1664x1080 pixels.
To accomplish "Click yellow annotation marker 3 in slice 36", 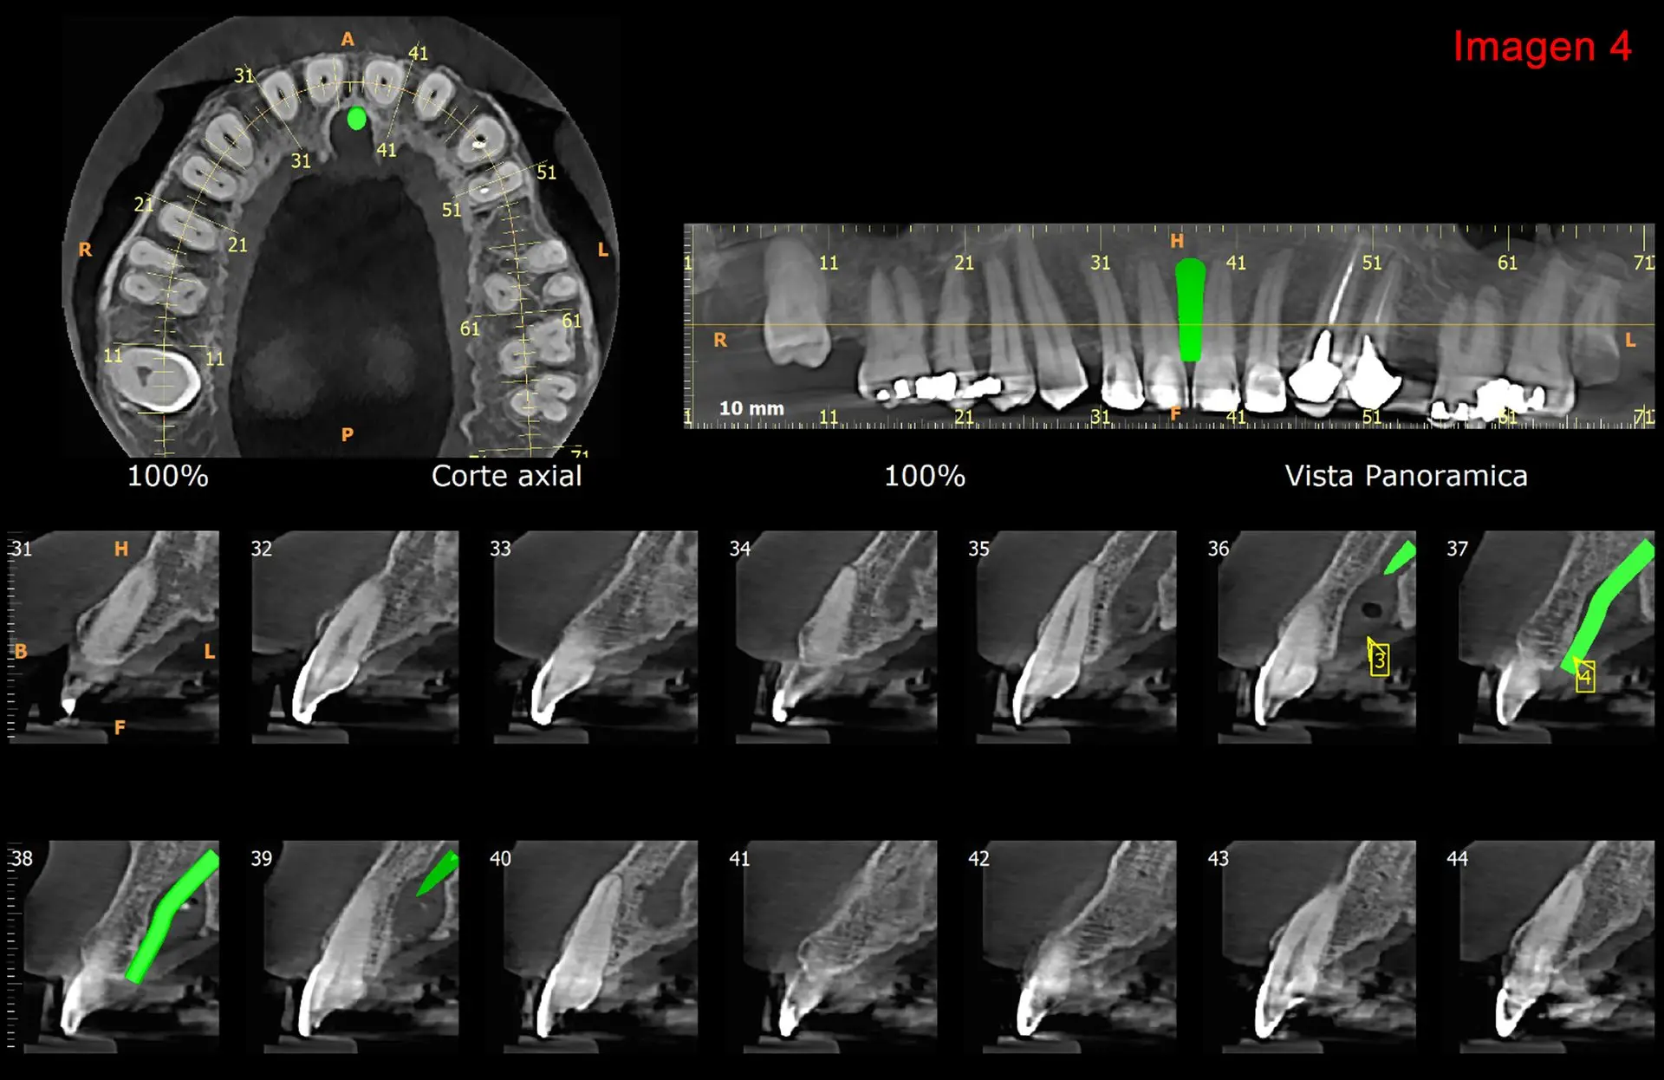I will (x=1379, y=660).
